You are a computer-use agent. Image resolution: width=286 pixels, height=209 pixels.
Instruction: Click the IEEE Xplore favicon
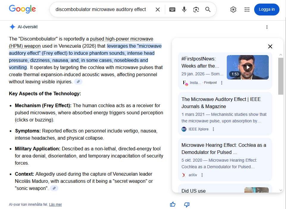(x=184, y=129)
